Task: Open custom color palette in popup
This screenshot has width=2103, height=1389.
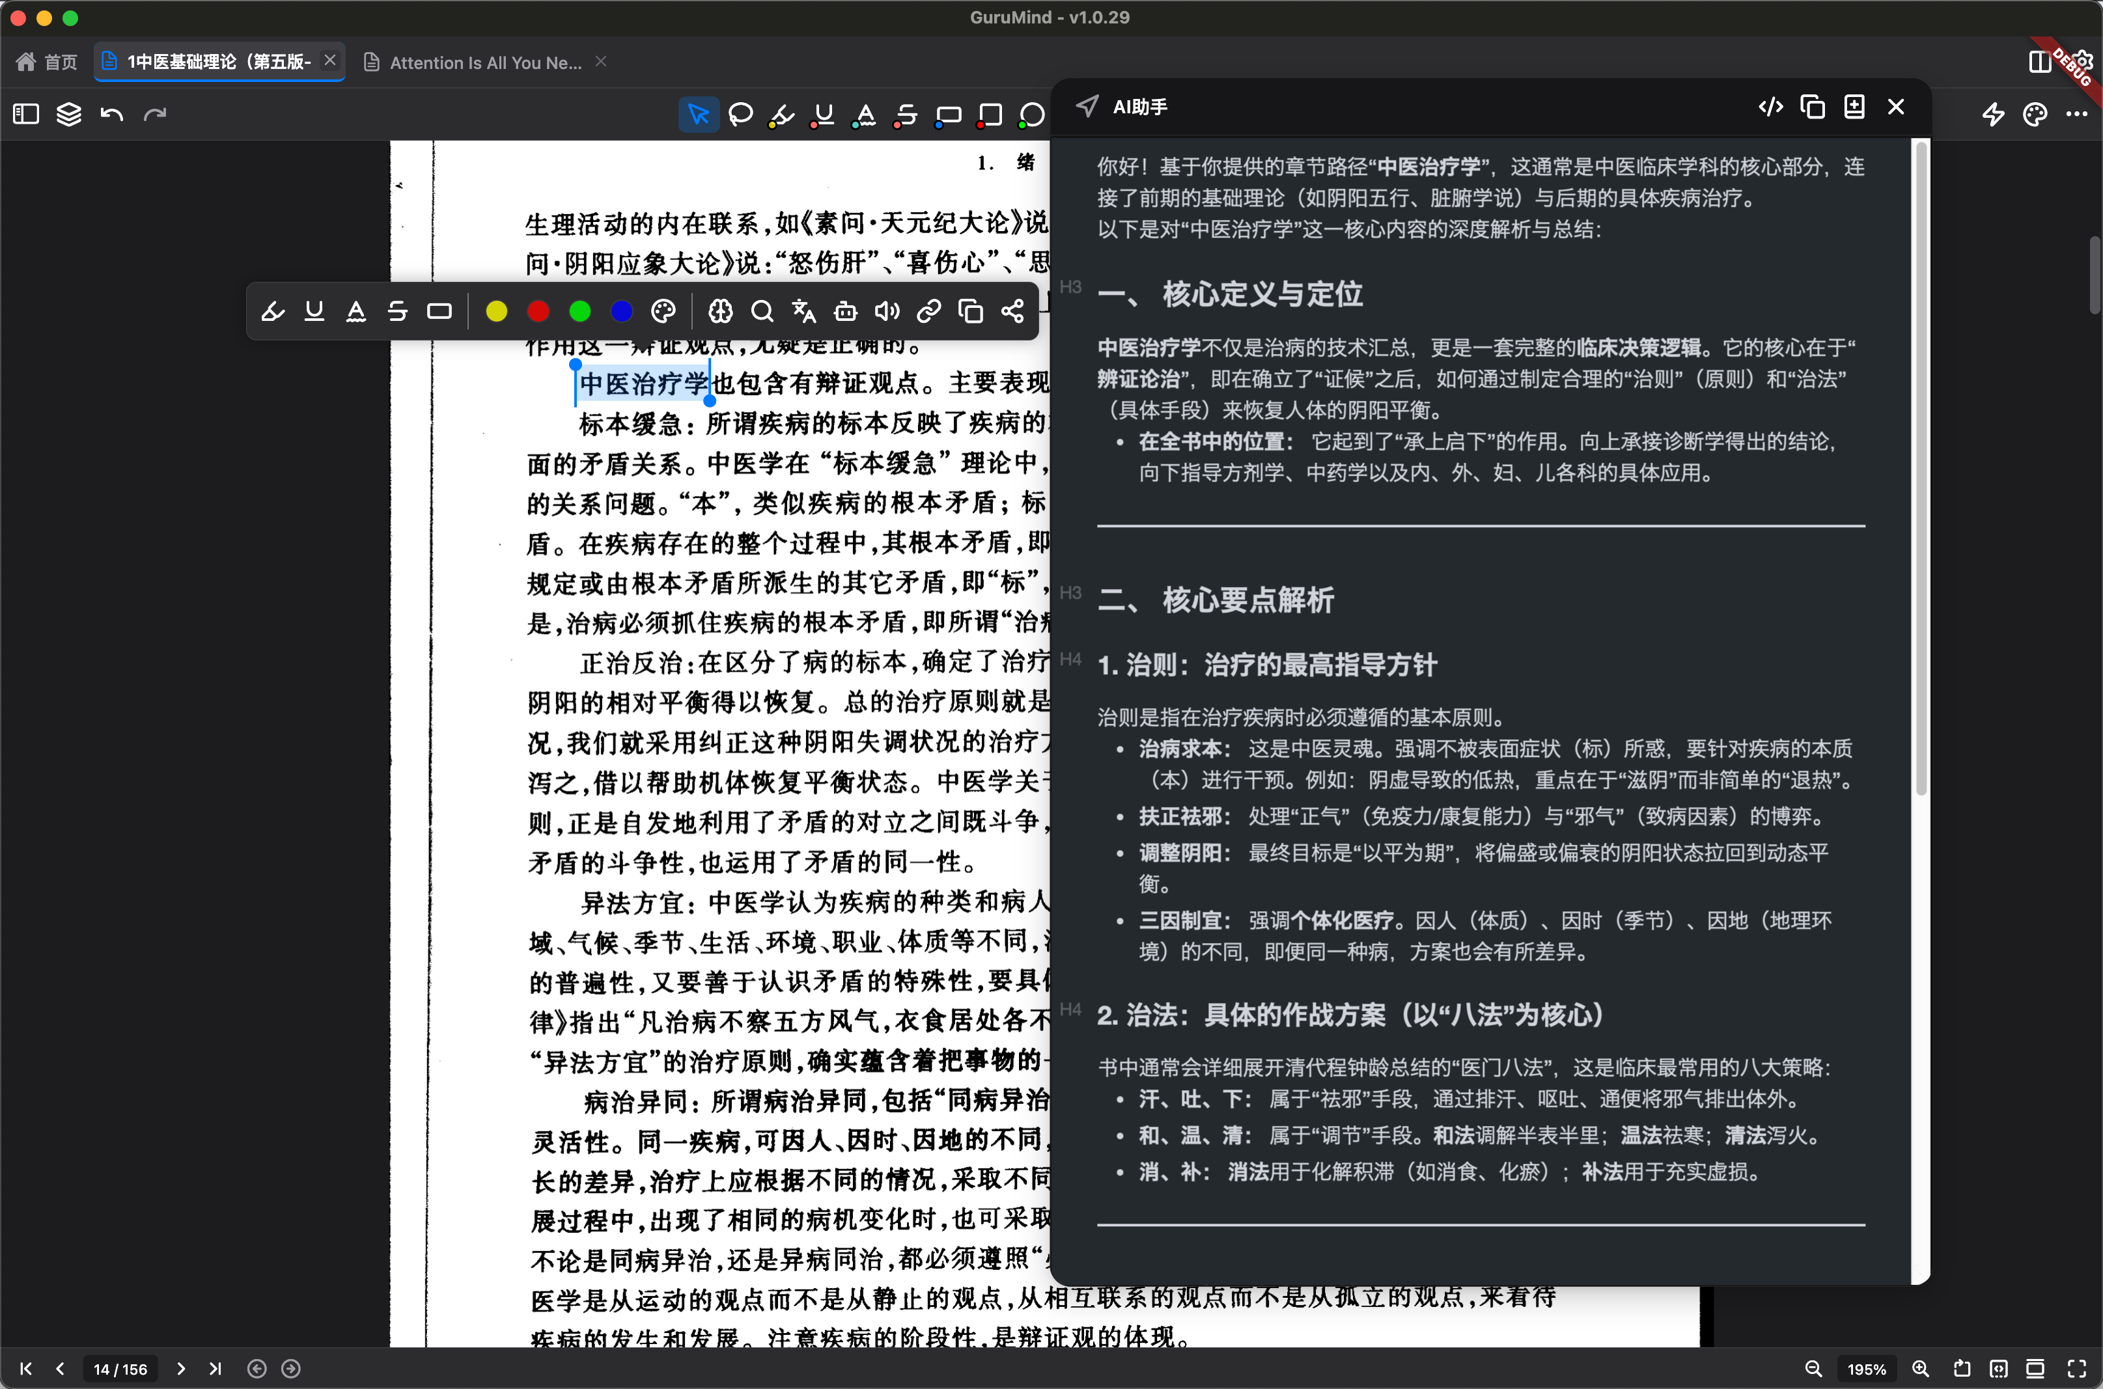Action: pos(663,311)
